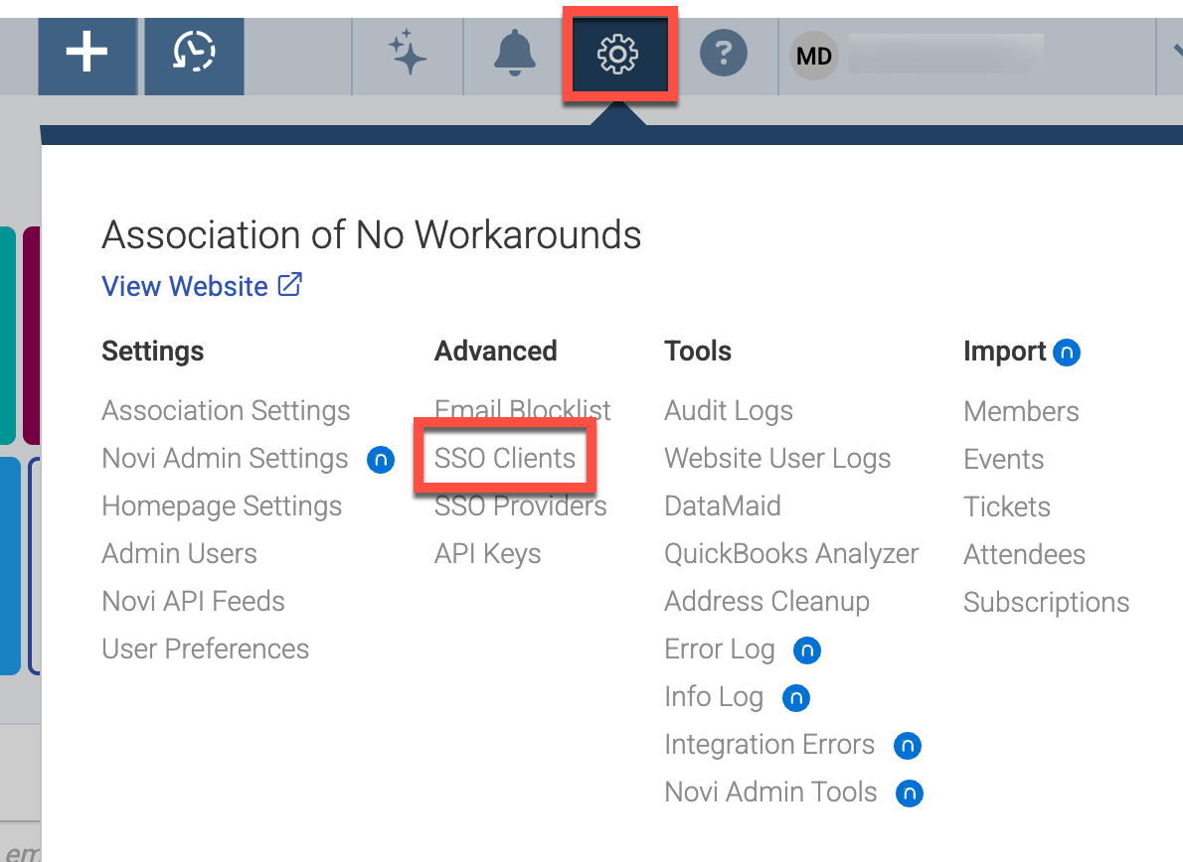Open the help question mark icon

click(724, 54)
